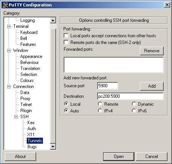Viewport: 172px width, 164px height.
Task: Click the Source port input field
Action: (x=108, y=86)
